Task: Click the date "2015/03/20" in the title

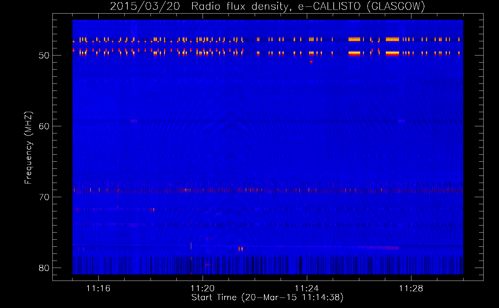Action: coord(145,6)
